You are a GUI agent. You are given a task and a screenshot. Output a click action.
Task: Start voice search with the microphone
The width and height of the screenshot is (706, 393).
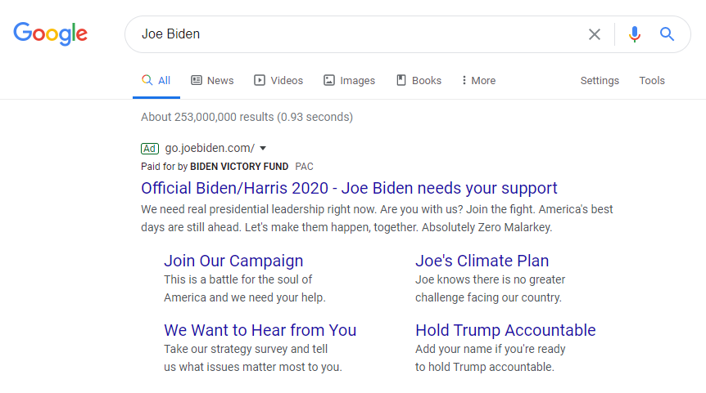click(x=634, y=34)
